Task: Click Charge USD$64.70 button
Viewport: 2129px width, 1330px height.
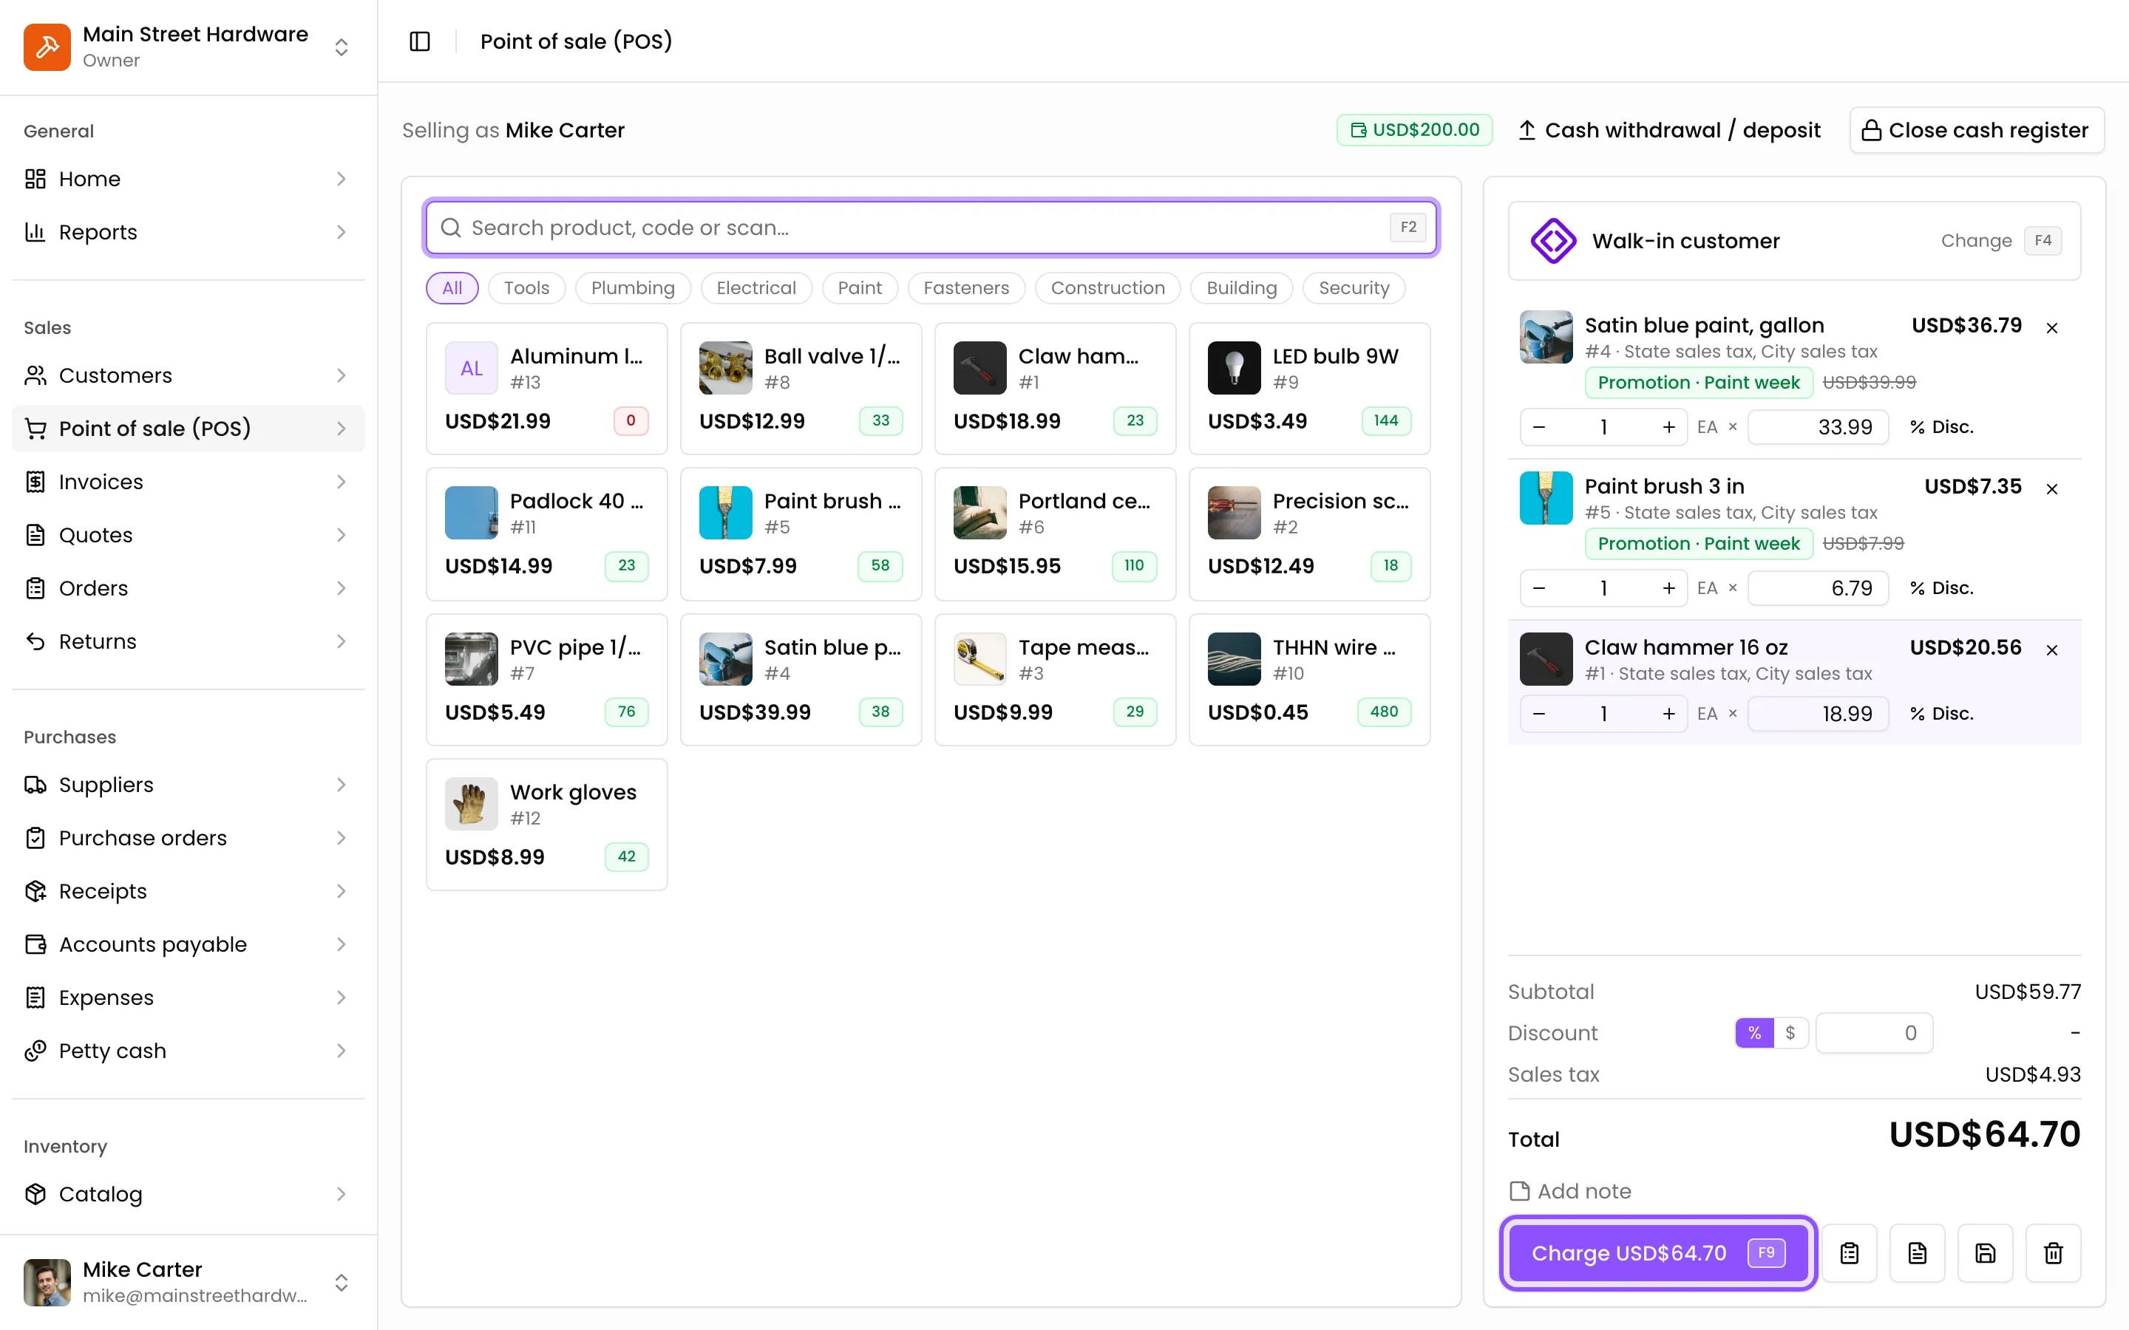Action: [1657, 1252]
